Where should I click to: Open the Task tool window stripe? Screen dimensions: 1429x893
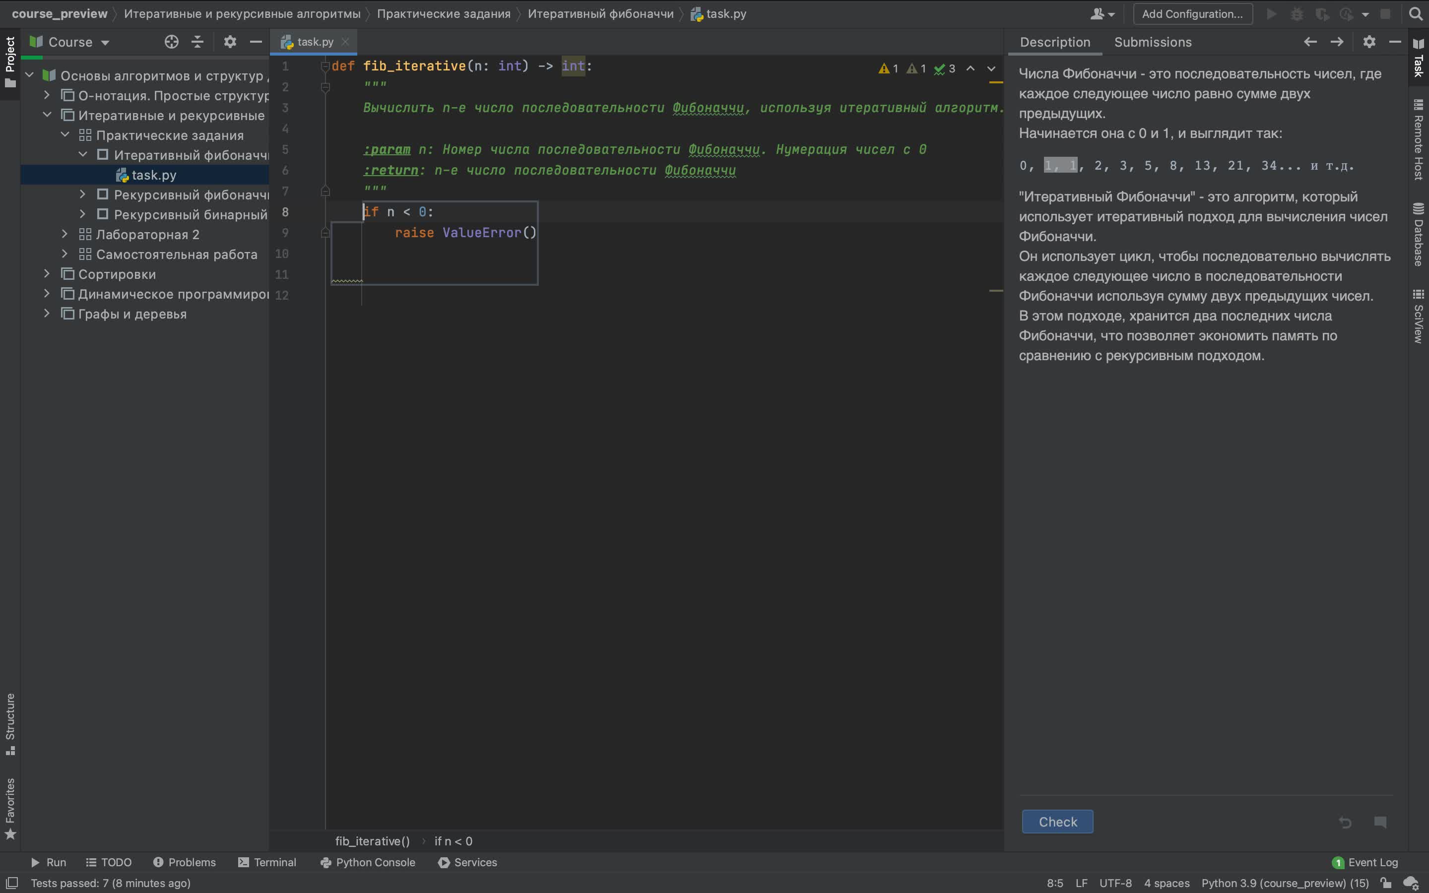1419,57
